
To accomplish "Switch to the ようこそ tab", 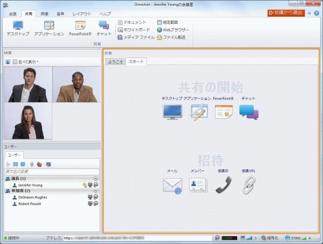I will coord(116,62).
